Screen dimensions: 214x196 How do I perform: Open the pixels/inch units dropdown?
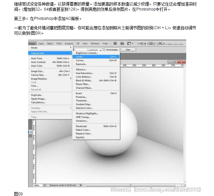[95, 50]
